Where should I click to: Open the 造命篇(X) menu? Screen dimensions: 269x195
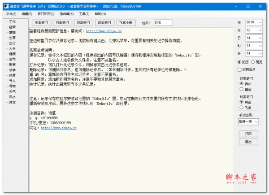(x=66, y=14)
